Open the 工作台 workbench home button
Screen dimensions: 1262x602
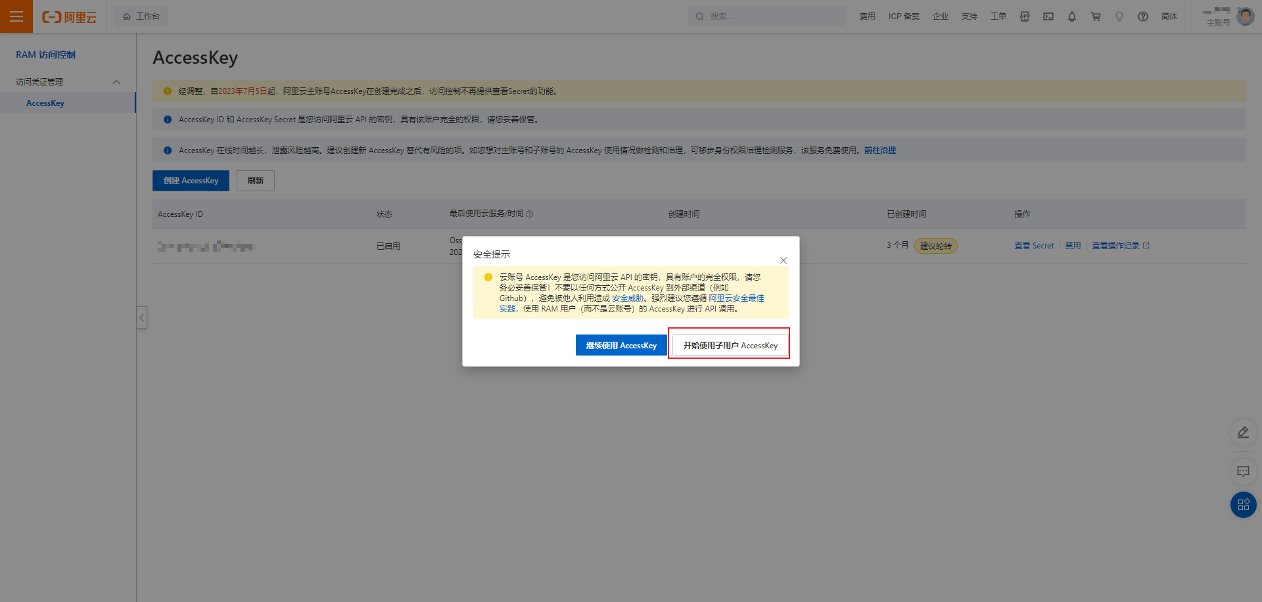(141, 16)
